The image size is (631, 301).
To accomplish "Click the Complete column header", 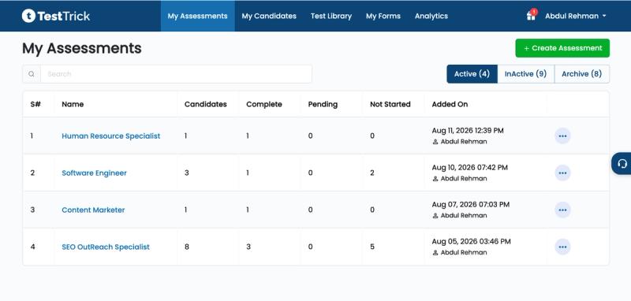I will coord(264,104).
